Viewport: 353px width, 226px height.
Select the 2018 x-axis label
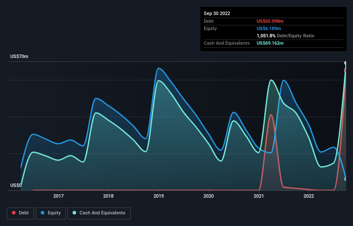(108, 196)
